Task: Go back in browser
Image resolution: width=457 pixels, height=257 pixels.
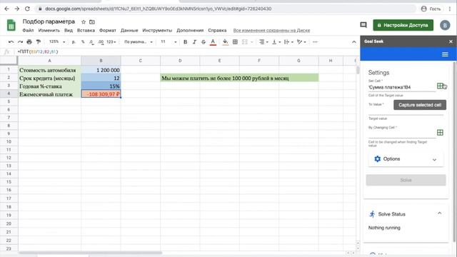Action: click(x=6, y=9)
